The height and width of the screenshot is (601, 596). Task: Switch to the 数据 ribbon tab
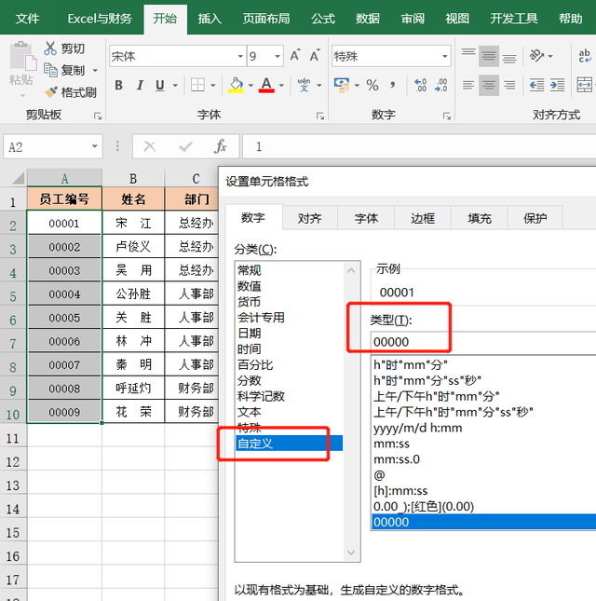coord(368,19)
